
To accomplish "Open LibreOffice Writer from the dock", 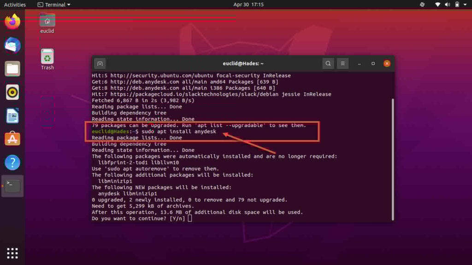I will coord(12,115).
